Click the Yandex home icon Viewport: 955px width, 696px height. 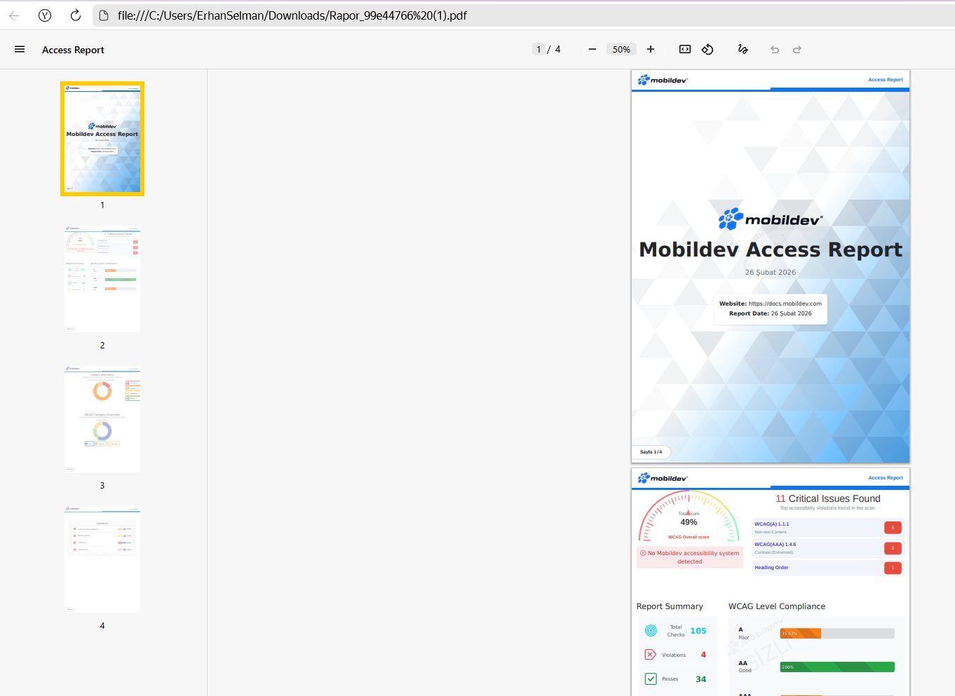coord(45,15)
